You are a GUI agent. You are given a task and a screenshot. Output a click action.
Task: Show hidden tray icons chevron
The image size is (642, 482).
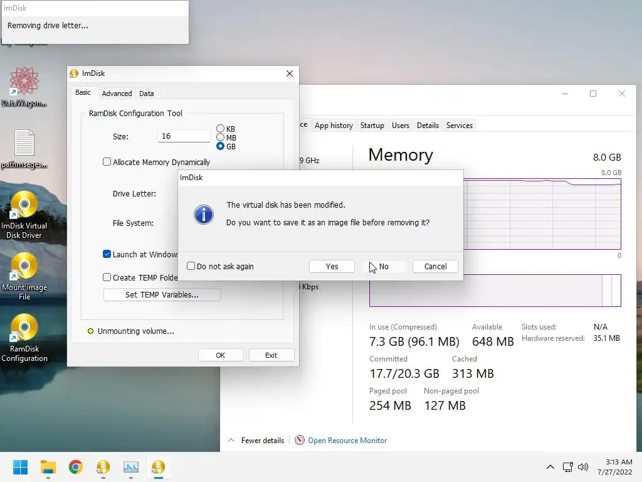click(x=550, y=467)
